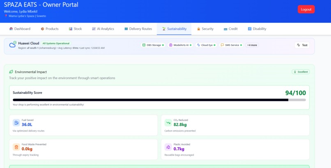
Task: Click the red Logout button
Action: [x=306, y=9]
